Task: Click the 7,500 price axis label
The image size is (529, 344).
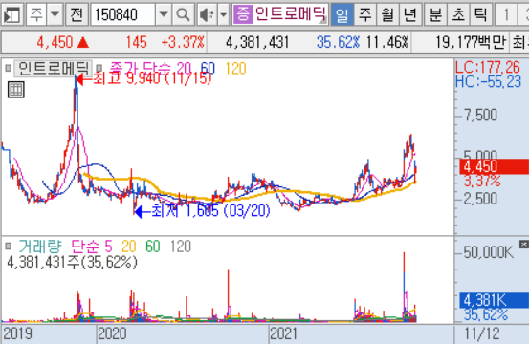Action: coord(480,116)
